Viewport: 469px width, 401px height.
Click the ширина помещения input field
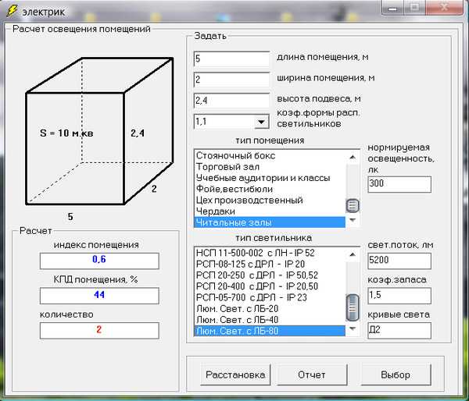click(x=231, y=80)
